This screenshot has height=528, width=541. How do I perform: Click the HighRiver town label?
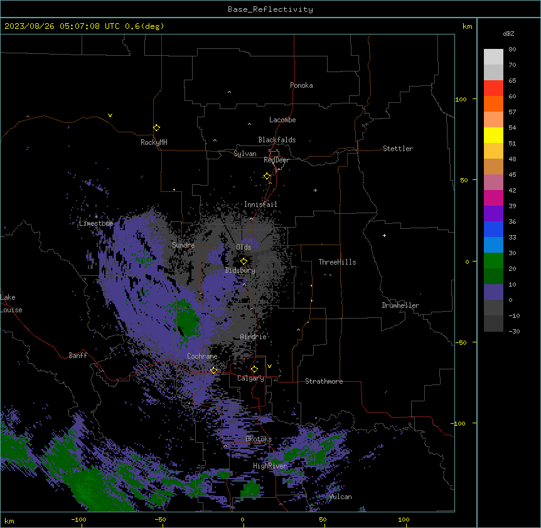270,466
